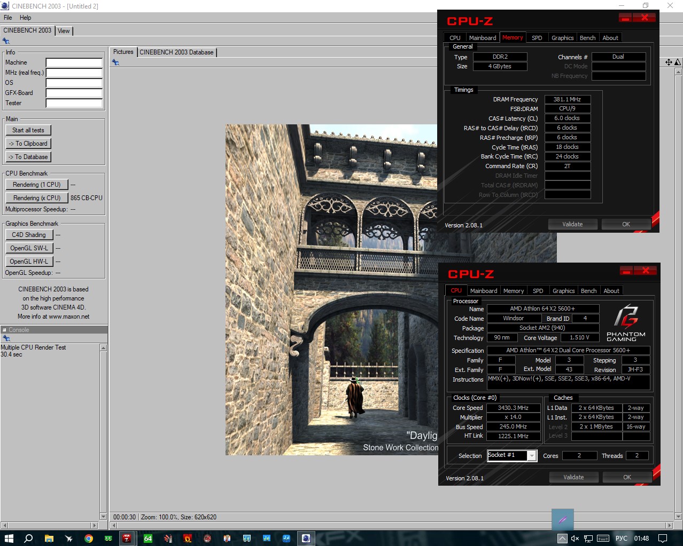
Task: Open About tab in lower CPU-Z window
Action: [x=611, y=291]
